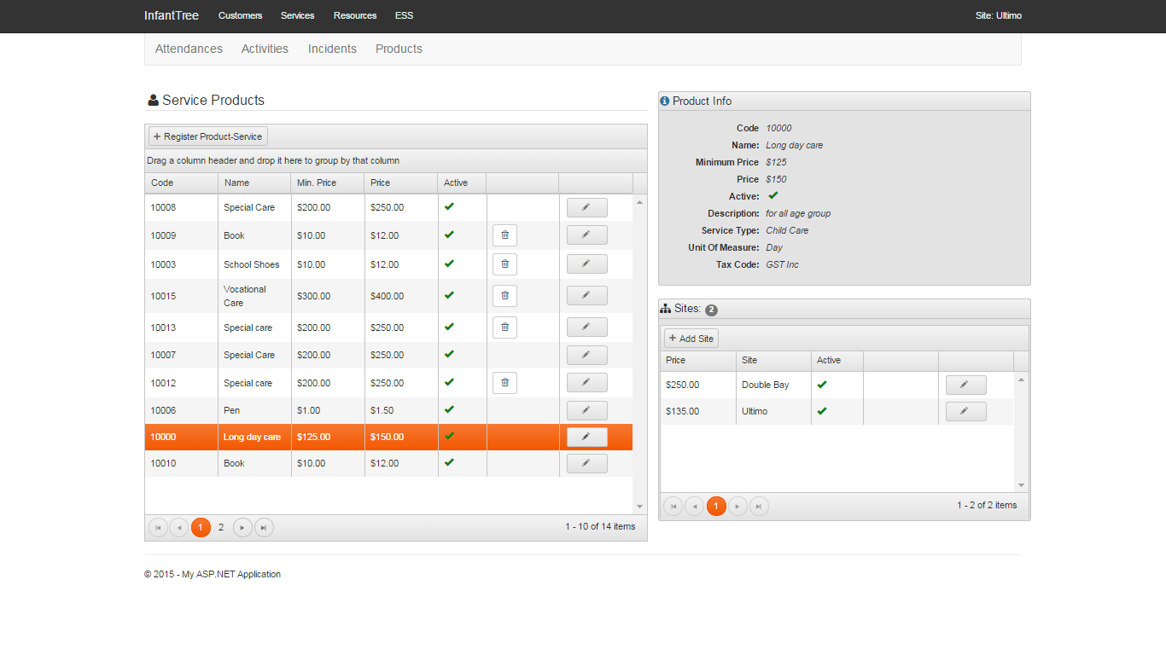Go to page 2 of products
This screenshot has width=1166, height=655.
(x=221, y=528)
